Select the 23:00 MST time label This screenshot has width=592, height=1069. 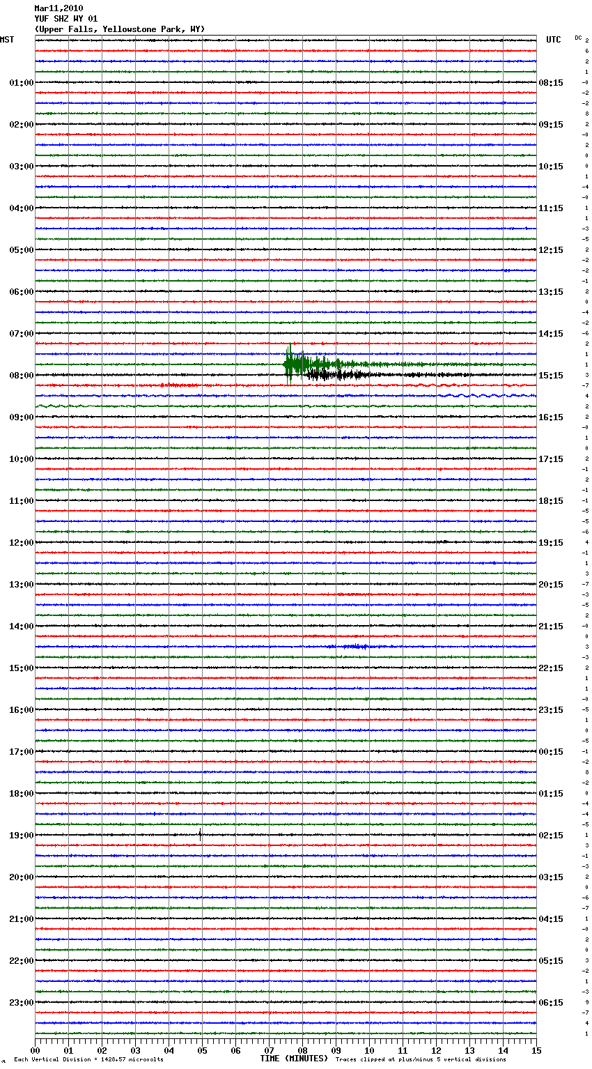pyautogui.click(x=22, y=1003)
